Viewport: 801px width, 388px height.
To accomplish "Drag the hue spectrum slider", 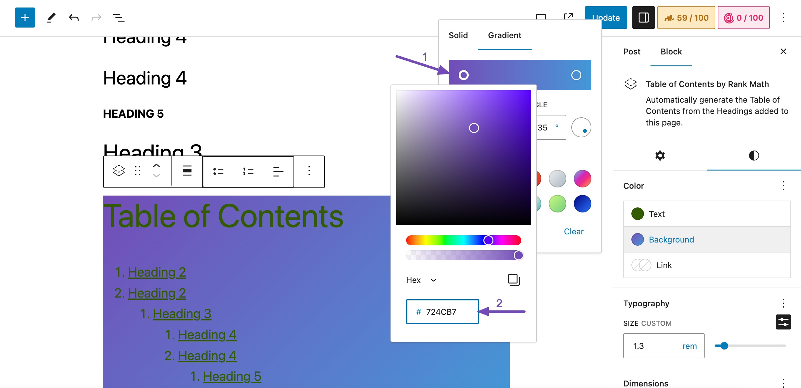I will (x=488, y=239).
